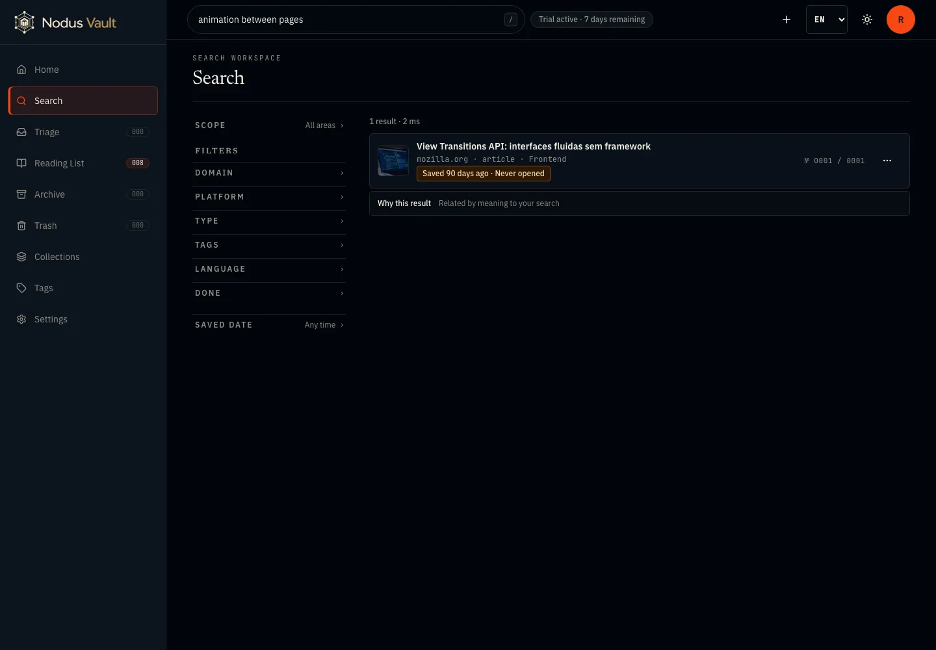Click the Reading List book icon
936x650 pixels.
click(x=21, y=163)
